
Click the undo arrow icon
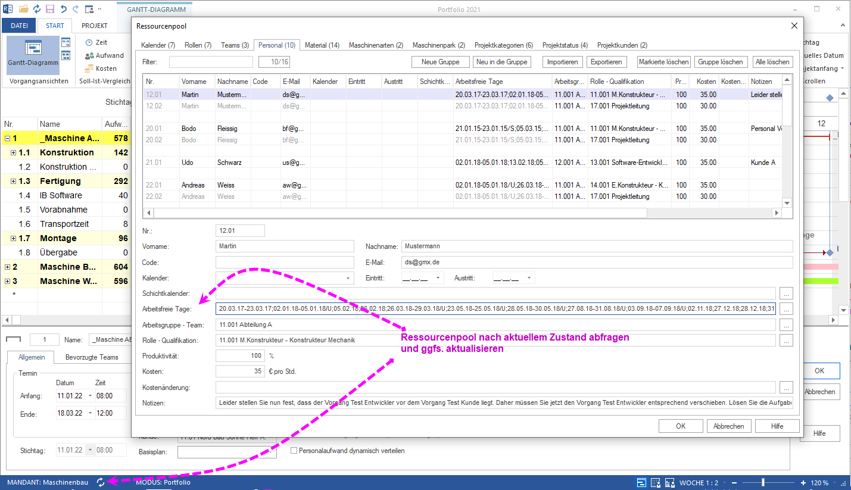pos(63,9)
